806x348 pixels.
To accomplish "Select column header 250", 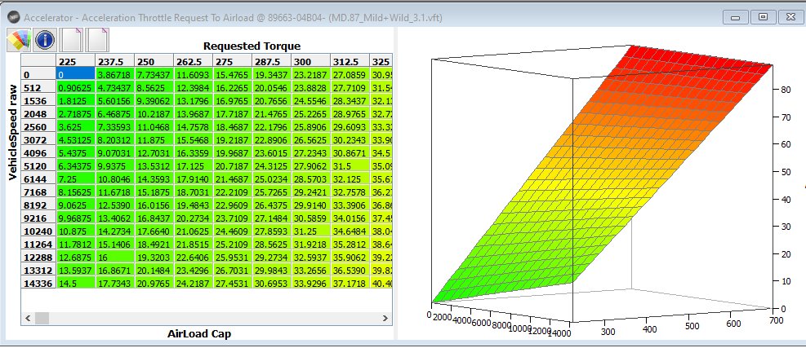I will tap(154, 61).
